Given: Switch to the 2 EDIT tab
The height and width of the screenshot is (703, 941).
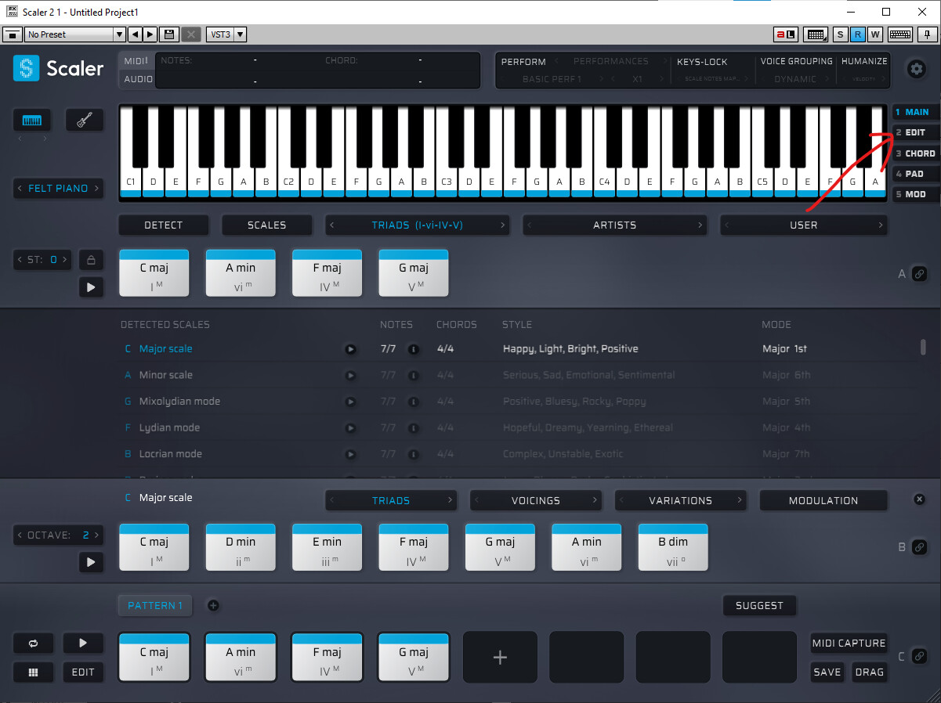Looking at the screenshot, I should 915,133.
